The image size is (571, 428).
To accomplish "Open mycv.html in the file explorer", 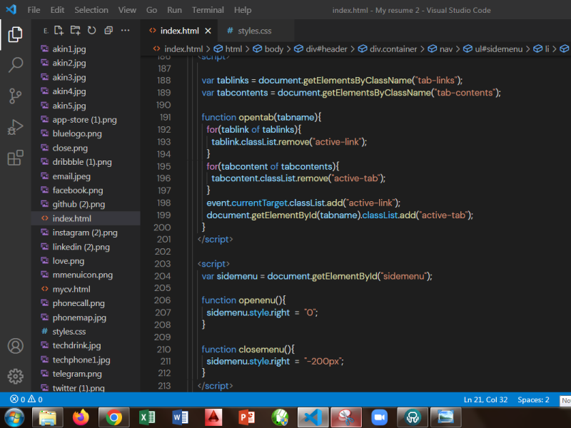I will (71, 289).
